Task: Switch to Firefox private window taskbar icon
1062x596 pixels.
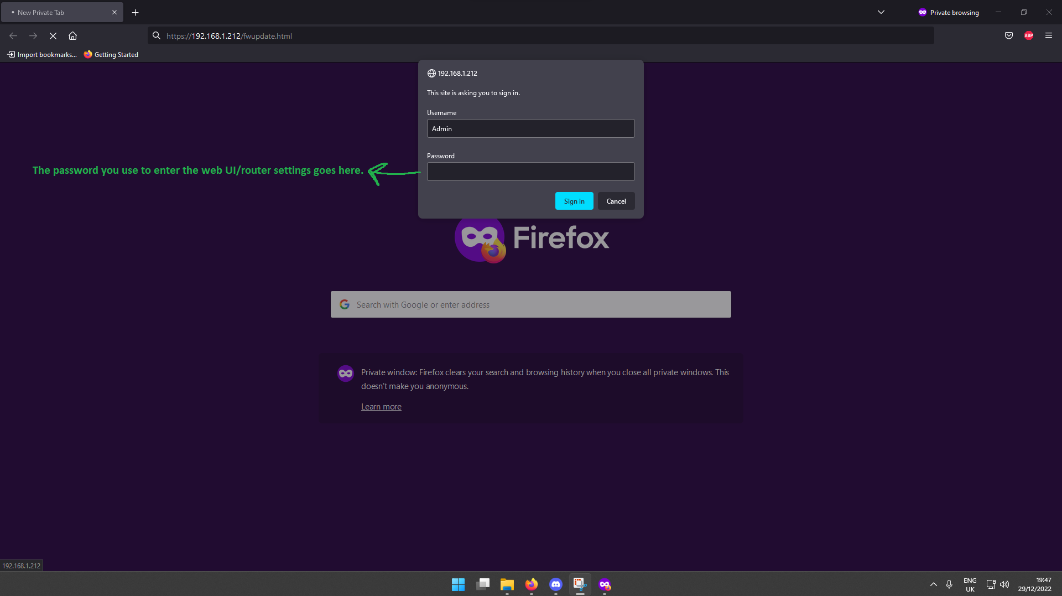Action: (605, 584)
